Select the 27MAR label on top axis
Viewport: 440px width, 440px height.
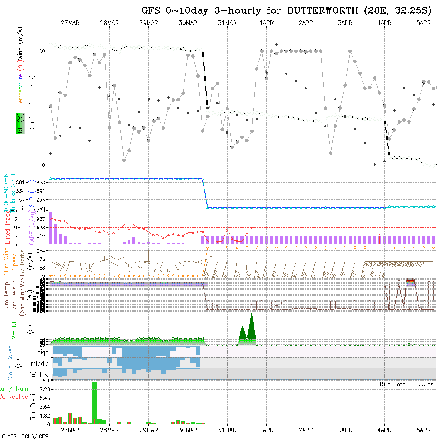[70, 23]
